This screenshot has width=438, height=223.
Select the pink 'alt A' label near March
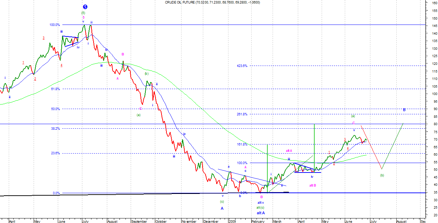289,150
